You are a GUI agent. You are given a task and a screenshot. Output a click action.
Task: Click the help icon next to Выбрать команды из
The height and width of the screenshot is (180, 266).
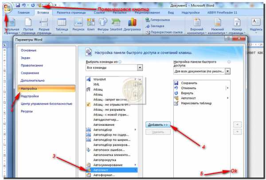click(120, 62)
